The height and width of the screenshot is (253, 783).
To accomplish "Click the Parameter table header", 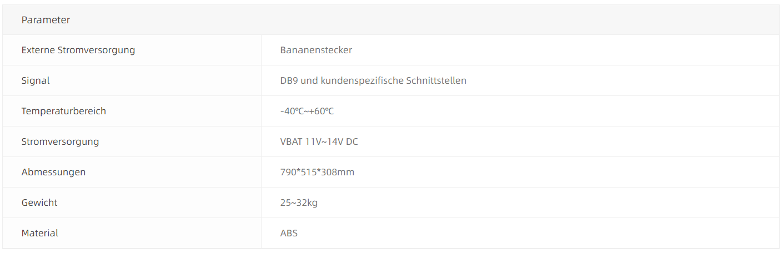I will click(46, 20).
